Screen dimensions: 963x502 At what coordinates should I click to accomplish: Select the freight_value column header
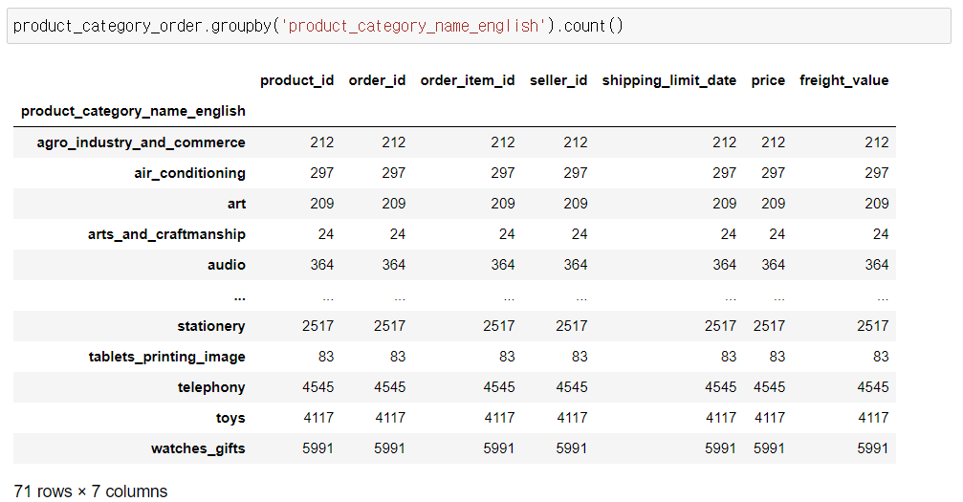point(843,80)
